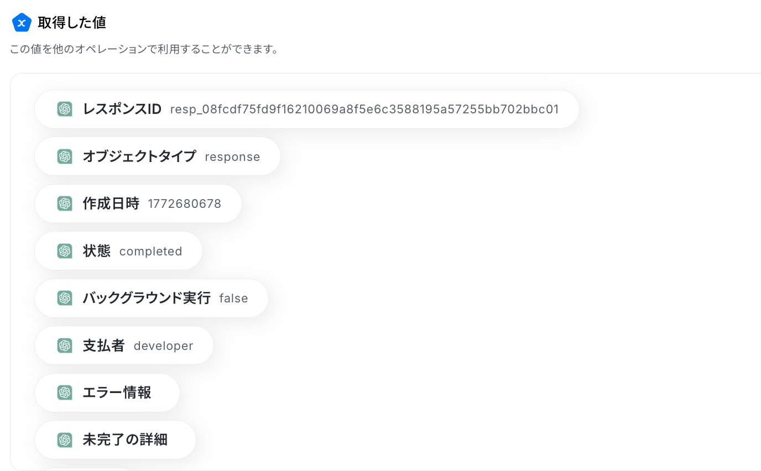Screen dimensions: 761x471
Task: Click the 1772680678 timestamp value
Action: pos(184,204)
